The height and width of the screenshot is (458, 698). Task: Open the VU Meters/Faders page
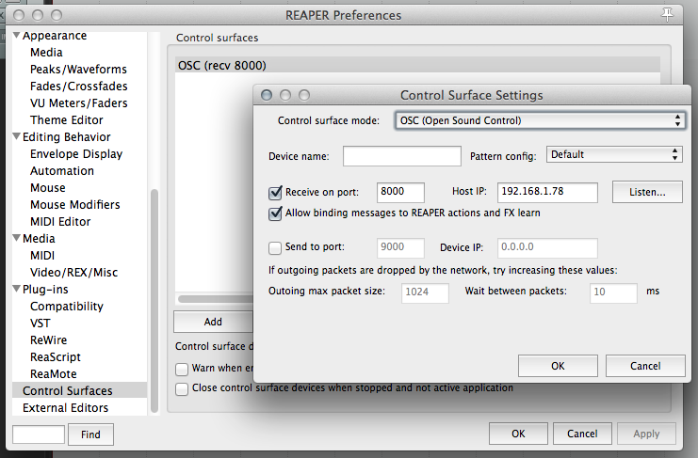pos(79,103)
